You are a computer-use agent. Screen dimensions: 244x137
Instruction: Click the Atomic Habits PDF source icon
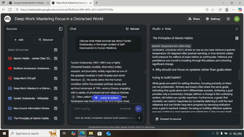click(x=10, y=58)
